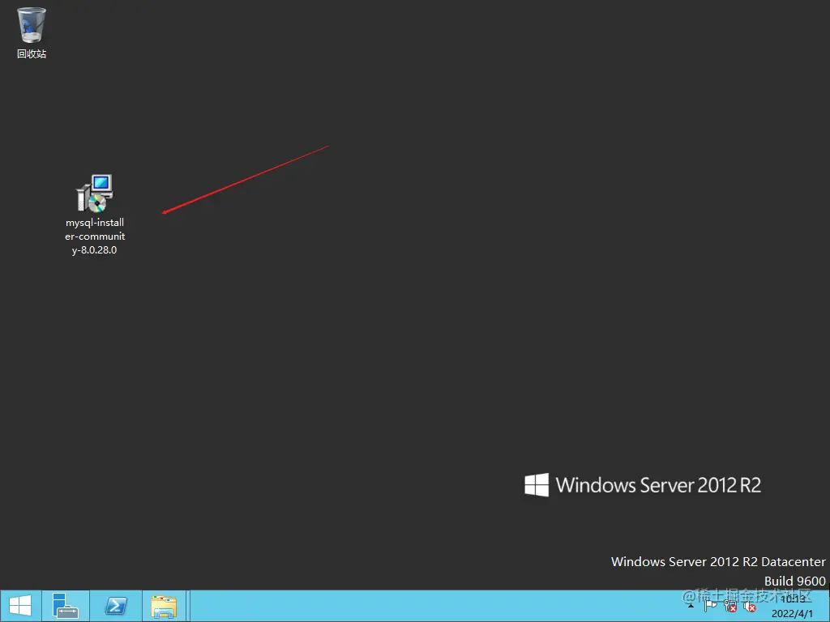
Task: Open Windows PowerShell from the taskbar
Action: click(x=116, y=606)
